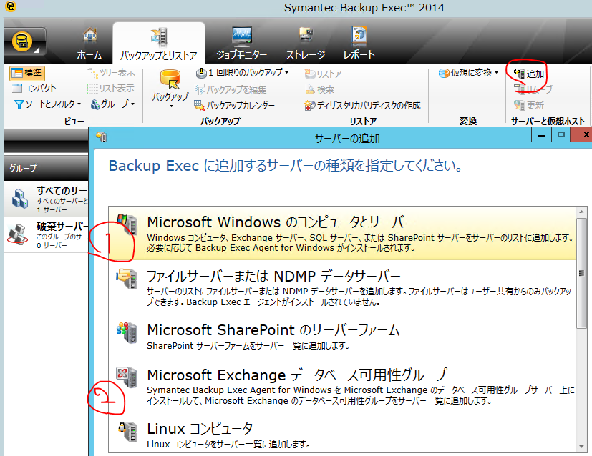
Task: Click the Exchange server icon
Action: 127,377
